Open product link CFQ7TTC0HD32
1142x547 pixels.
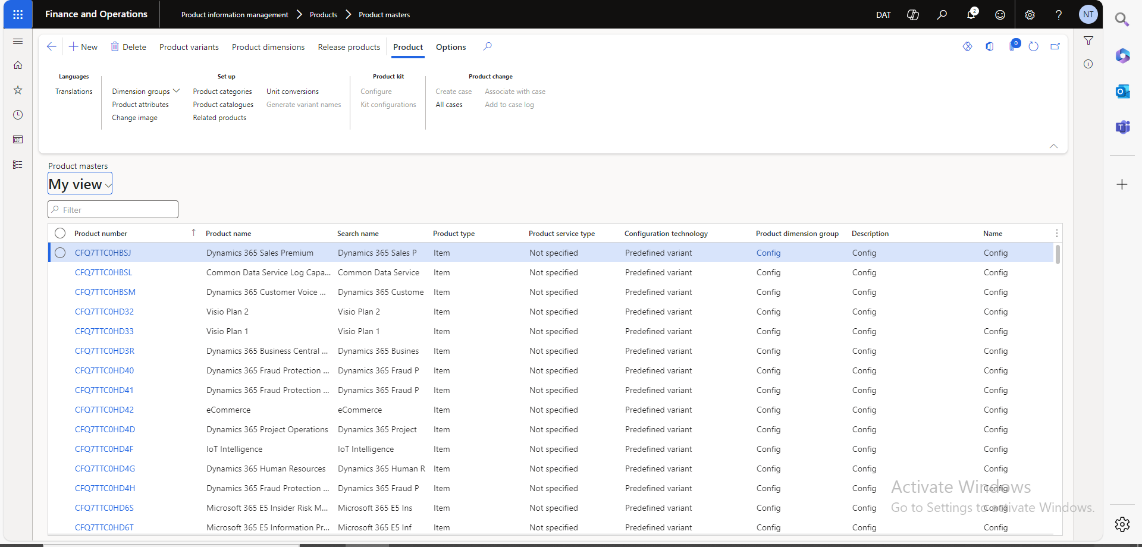click(x=104, y=312)
